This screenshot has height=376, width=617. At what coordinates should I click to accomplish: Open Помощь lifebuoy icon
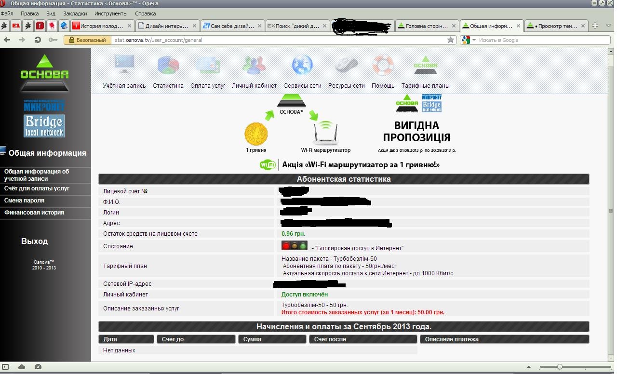(383, 65)
